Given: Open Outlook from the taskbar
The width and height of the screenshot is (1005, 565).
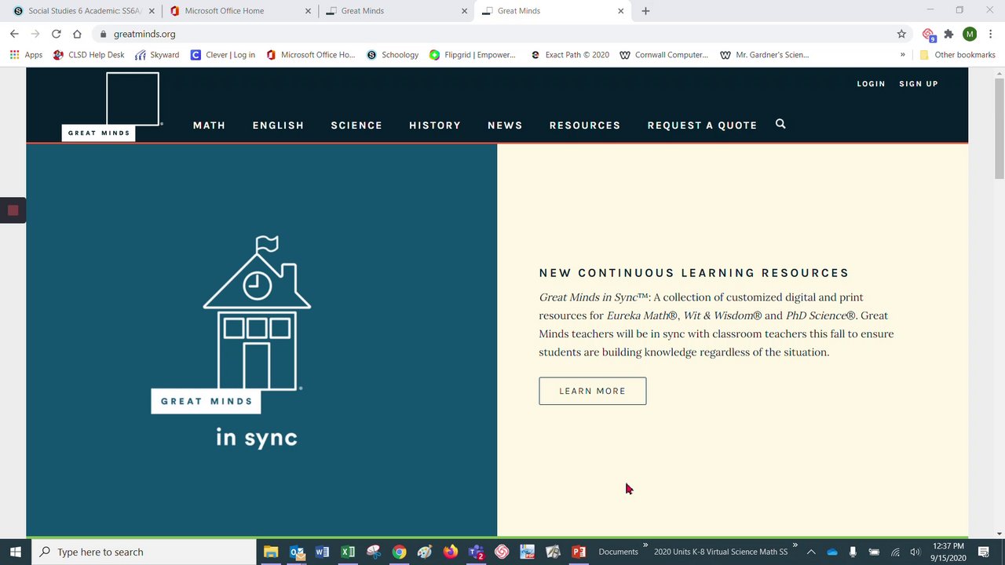Looking at the screenshot, I should pyautogui.click(x=297, y=552).
